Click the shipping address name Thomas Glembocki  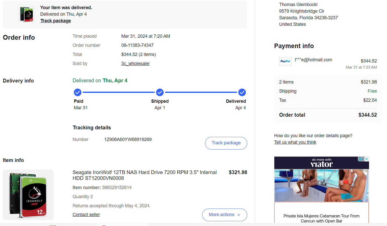point(298,5)
